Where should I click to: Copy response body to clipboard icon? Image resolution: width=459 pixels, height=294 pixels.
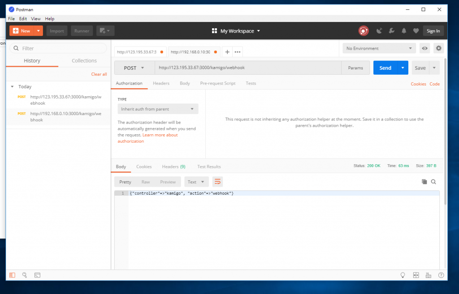[x=424, y=182]
